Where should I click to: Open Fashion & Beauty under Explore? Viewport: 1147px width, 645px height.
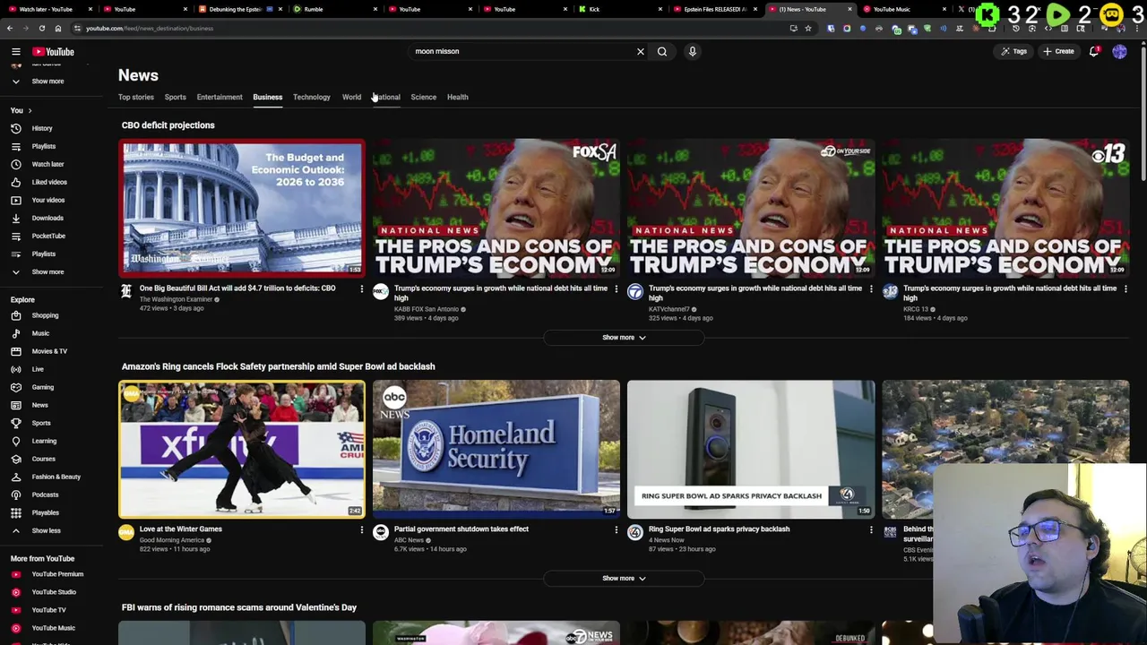pyautogui.click(x=56, y=477)
